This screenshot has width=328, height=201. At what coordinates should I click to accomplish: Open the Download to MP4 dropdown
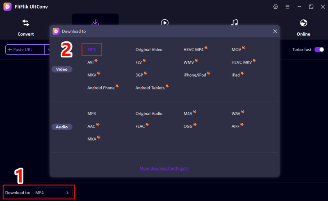[52, 193]
